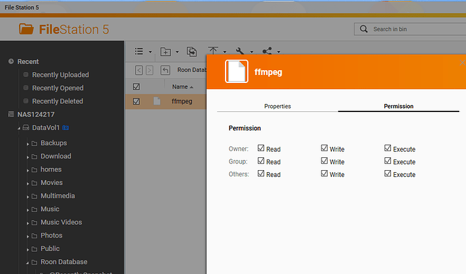This screenshot has width=466, height=274.
Task: Expand the view mode dropdown arrow
Action: tap(151, 52)
